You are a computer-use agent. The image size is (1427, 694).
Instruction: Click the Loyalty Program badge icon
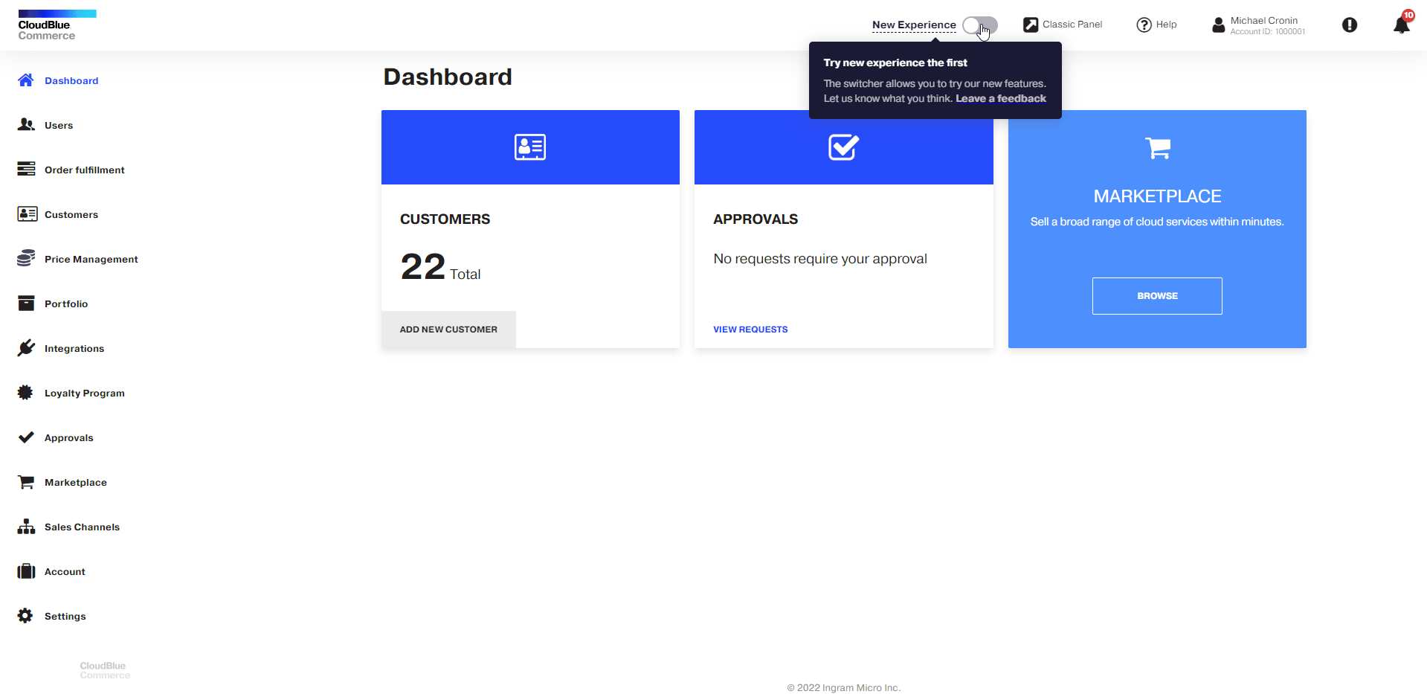pos(25,392)
